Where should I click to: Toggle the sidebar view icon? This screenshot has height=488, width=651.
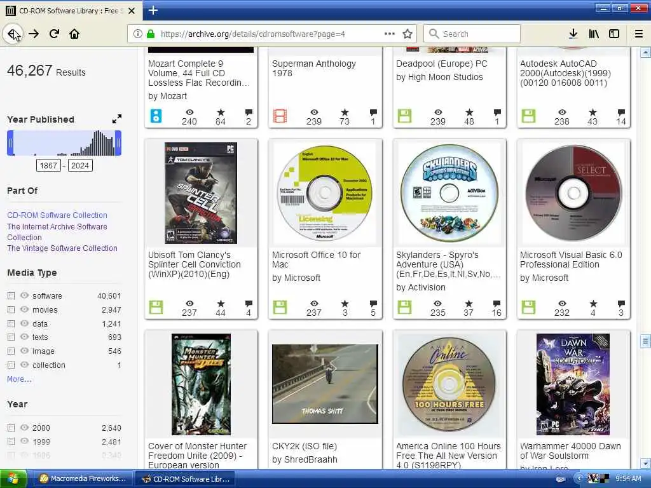614,34
